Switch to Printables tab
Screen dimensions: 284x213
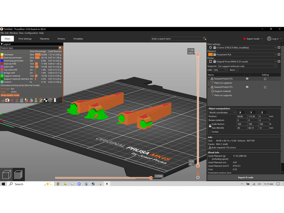(78, 39)
